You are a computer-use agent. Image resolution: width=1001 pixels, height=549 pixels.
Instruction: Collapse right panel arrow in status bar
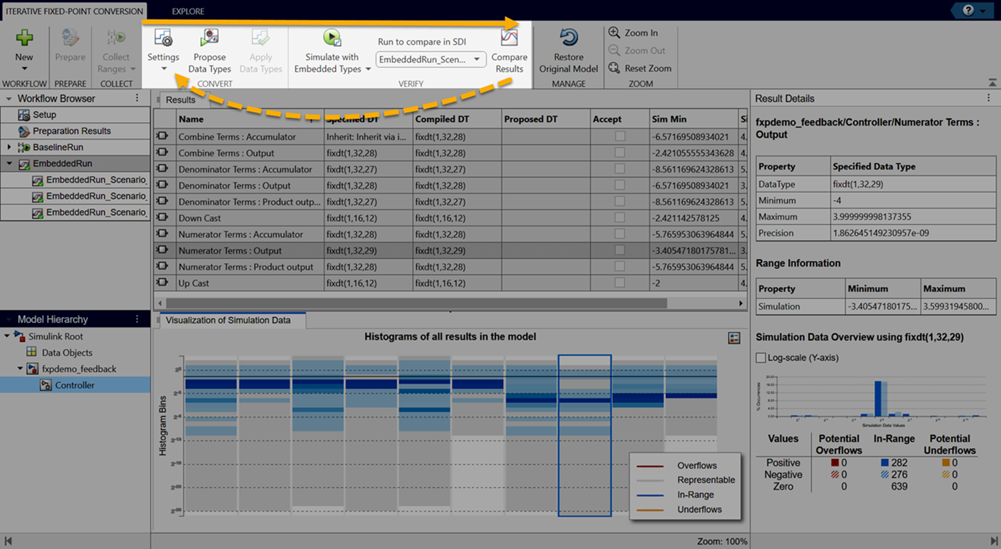[x=993, y=541]
